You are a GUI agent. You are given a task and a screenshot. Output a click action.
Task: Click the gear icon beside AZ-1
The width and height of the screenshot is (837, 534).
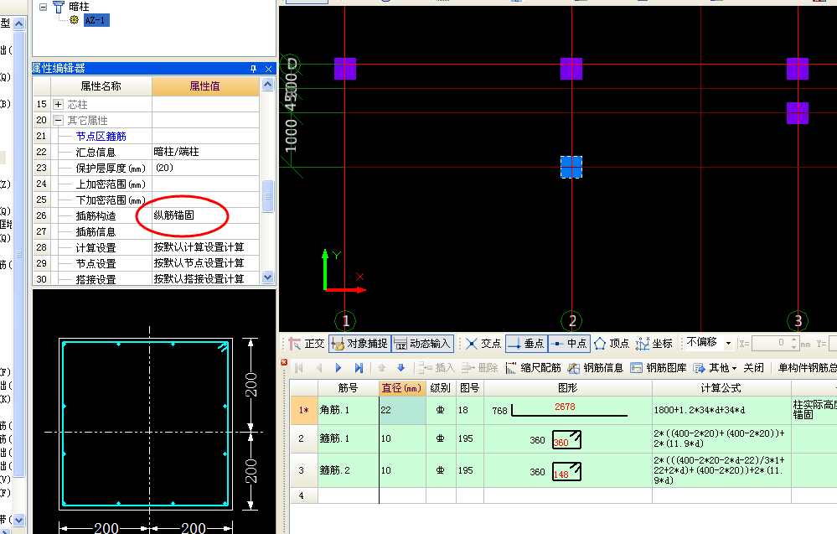pyautogui.click(x=75, y=20)
